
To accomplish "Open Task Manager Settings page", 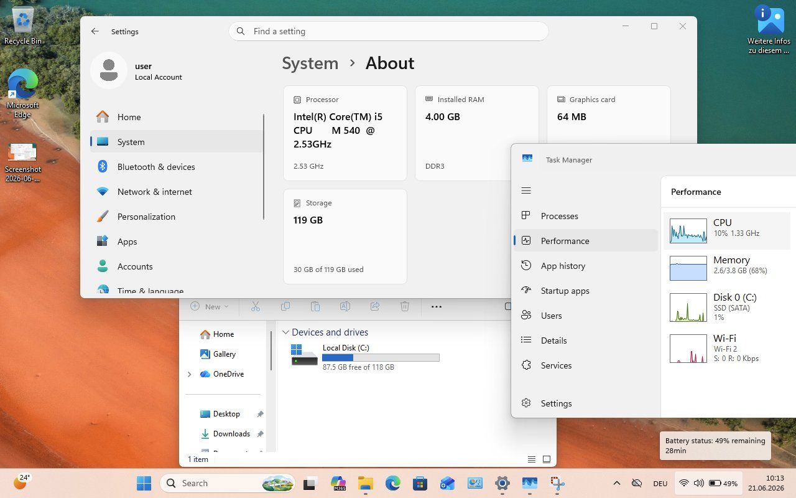I will [x=586, y=403].
